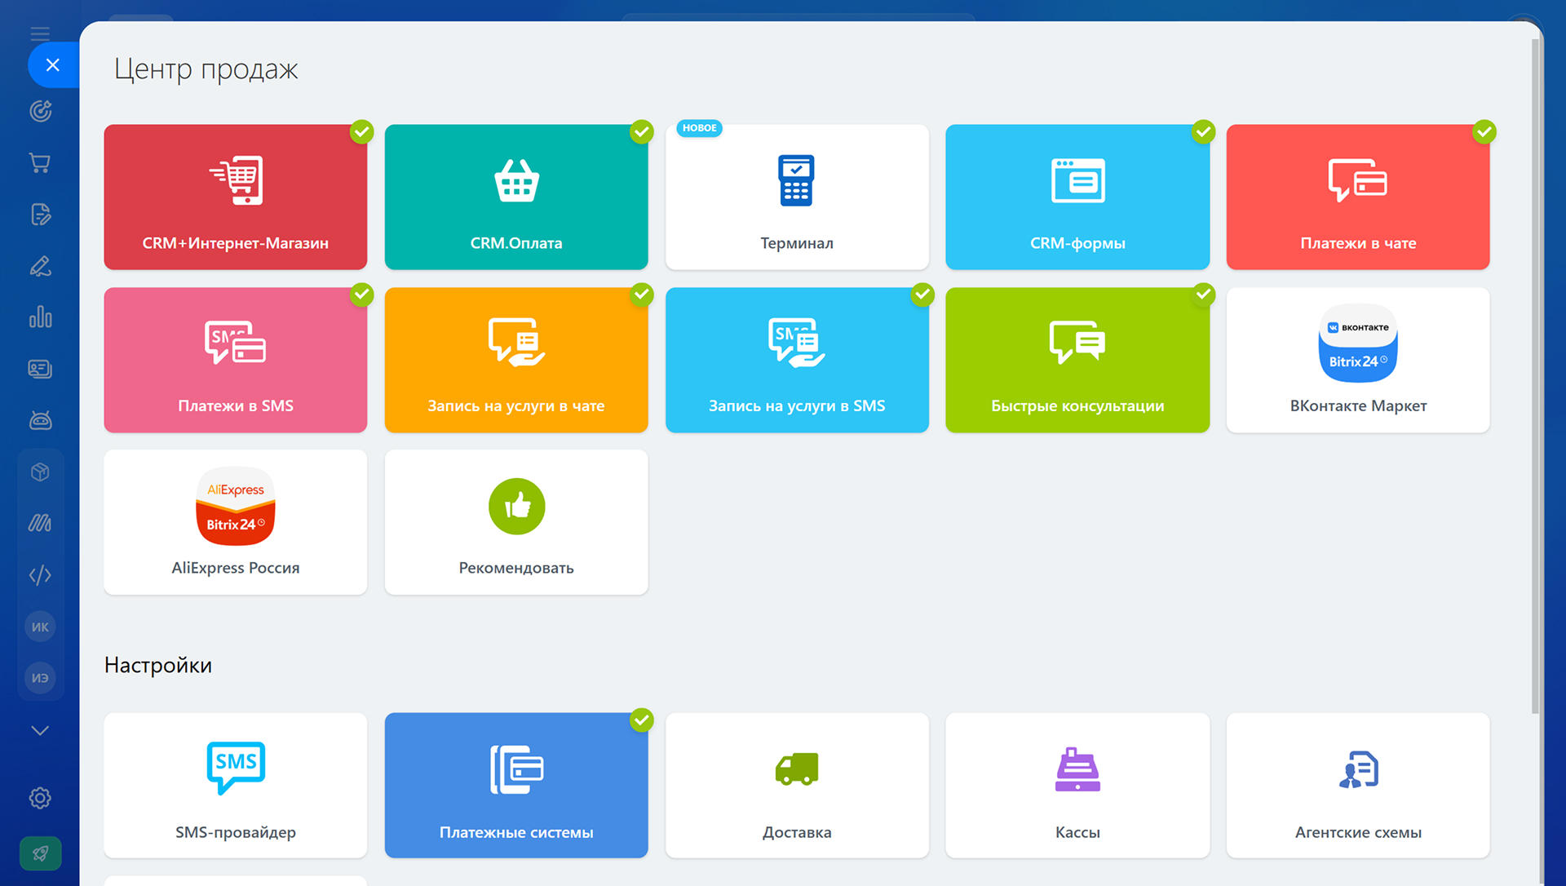Click green checkmark on CRM+Интернет-Магазин tile
Screen dimensions: 1566x886
point(361,131)
